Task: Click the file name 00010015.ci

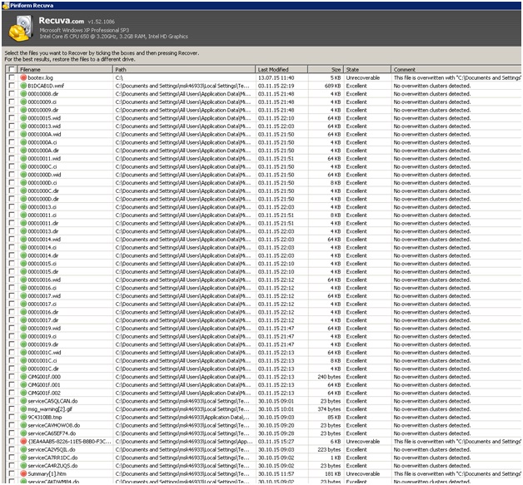Action: click(42, 264)
